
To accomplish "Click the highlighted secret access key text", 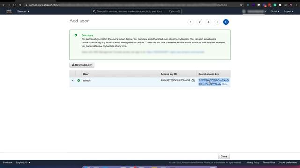I will tap(213, 82).
